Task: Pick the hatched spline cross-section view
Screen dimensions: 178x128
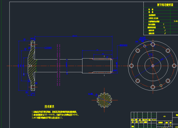Action: tap(104, 100)
